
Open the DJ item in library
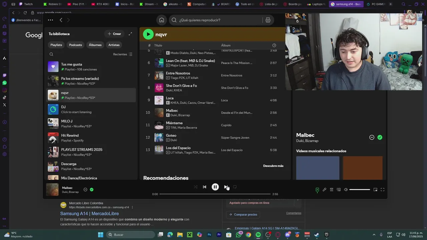(x=91, y=109)
